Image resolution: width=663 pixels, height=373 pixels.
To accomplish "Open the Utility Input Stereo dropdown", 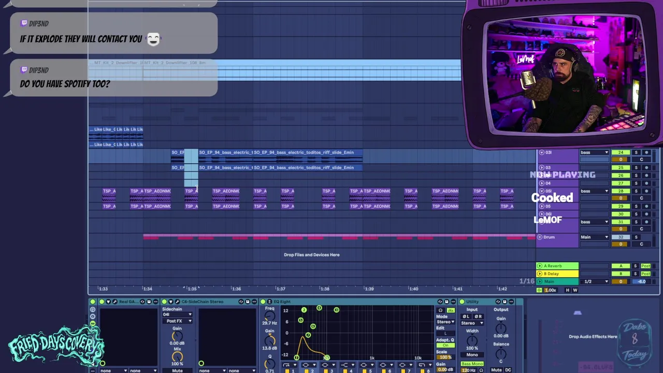I will tap(472, 323).
